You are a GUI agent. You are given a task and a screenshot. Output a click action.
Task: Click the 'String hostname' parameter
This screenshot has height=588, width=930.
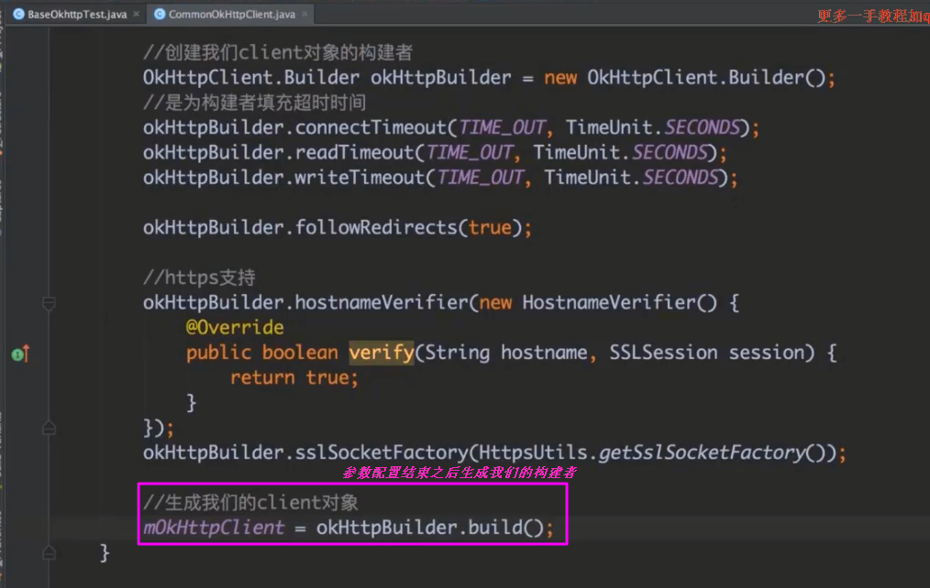click(x=506, y=353)
